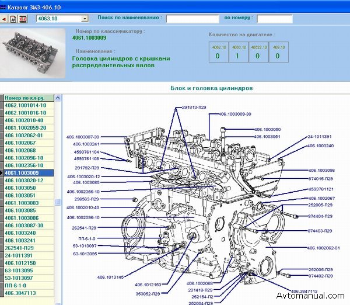The height and width of the screenshot is (305, 350).
Task: Click diagram label 874402-П29
Action: pos(320,276)
